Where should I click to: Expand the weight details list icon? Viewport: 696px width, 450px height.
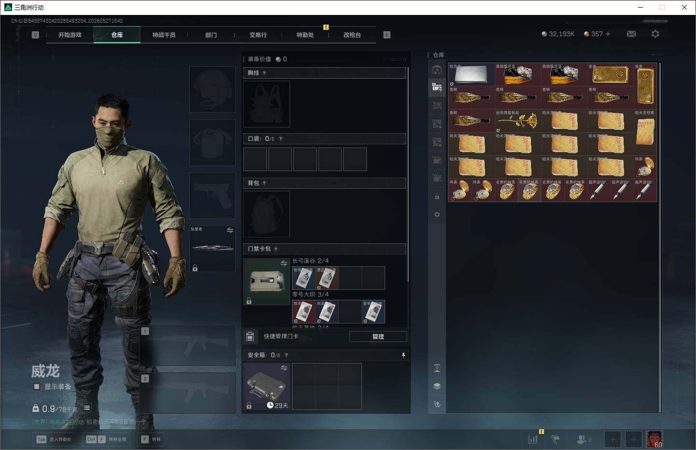coord(87,408)
